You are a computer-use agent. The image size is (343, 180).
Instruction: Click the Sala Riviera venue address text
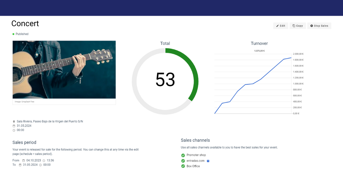50,121
